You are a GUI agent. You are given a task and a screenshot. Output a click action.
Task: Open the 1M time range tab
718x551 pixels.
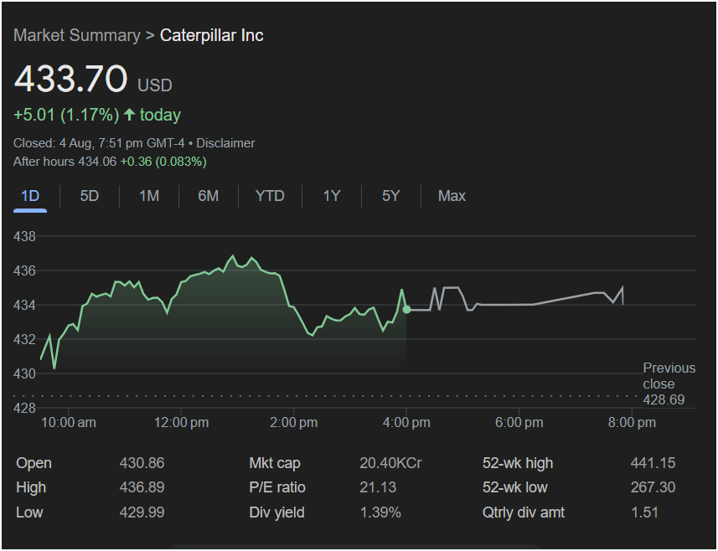149,196
